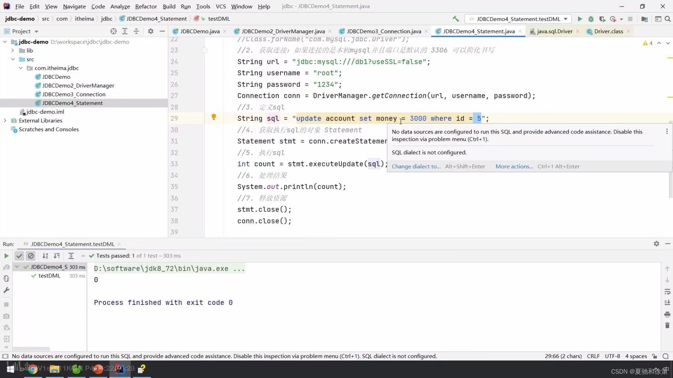Click More actions... link in tooltip
The width and height of the screenshot is (673, 378).
pyautogui.click(x=514, y=166)
